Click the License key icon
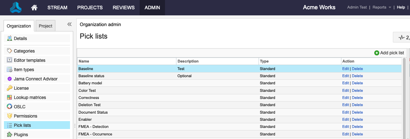The image size is (410, 139). (9, 88)
